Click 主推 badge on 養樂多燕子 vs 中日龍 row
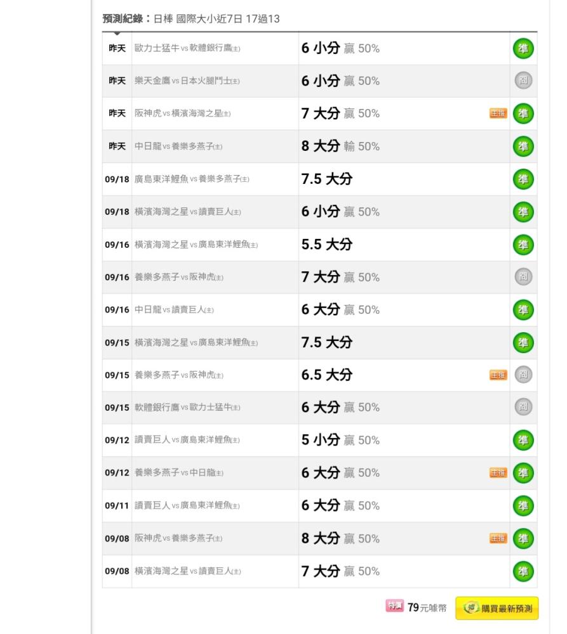Viewport: 567px width, 634px height. click(x=498, y=473)
